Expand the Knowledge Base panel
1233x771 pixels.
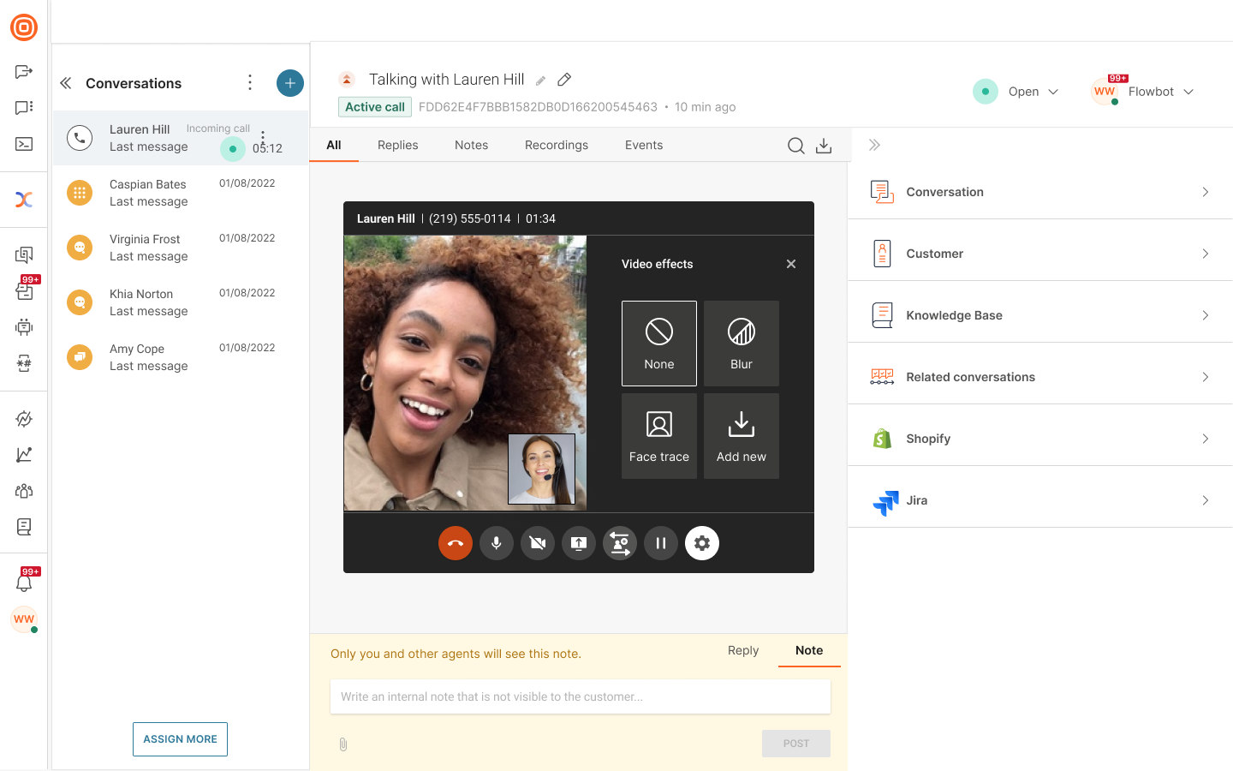tap(1039, 315)
